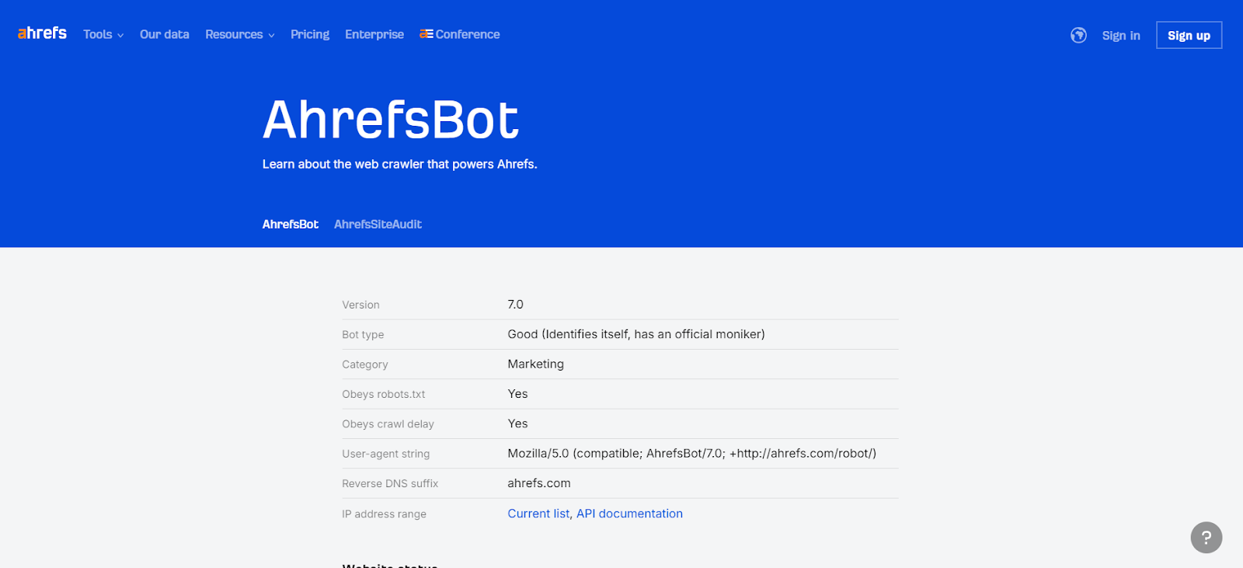The height and width of the screenshot is (568, 1243).
Task: Open the language globe icon
Action: 1078,35
